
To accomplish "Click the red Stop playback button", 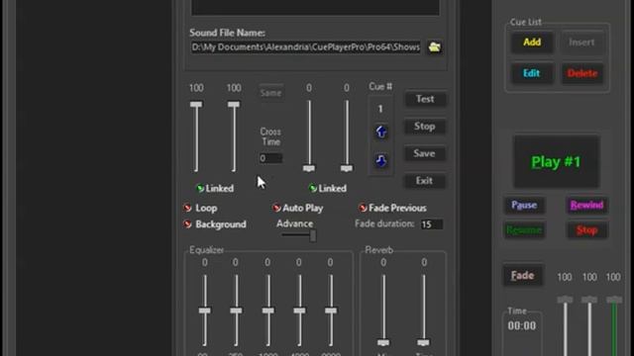I will [586, 230].
